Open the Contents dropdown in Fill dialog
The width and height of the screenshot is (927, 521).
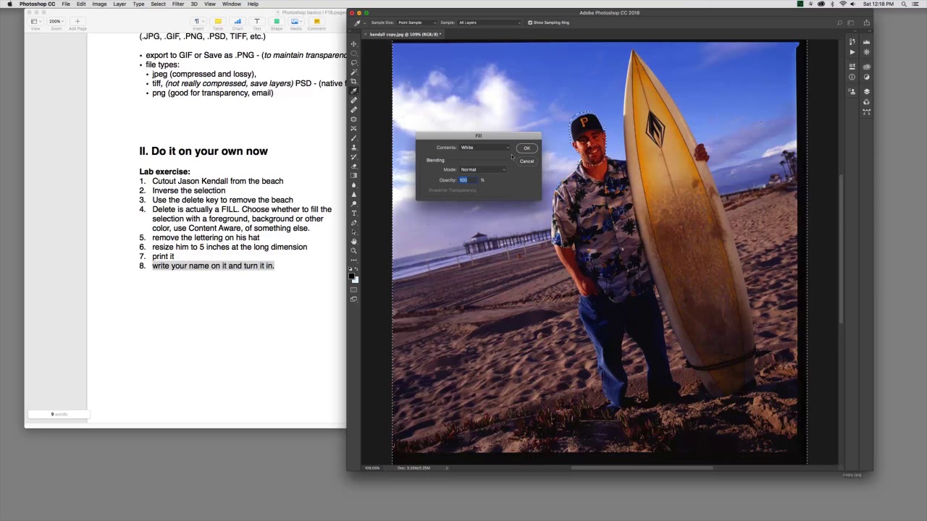click(x=485, y=148)
